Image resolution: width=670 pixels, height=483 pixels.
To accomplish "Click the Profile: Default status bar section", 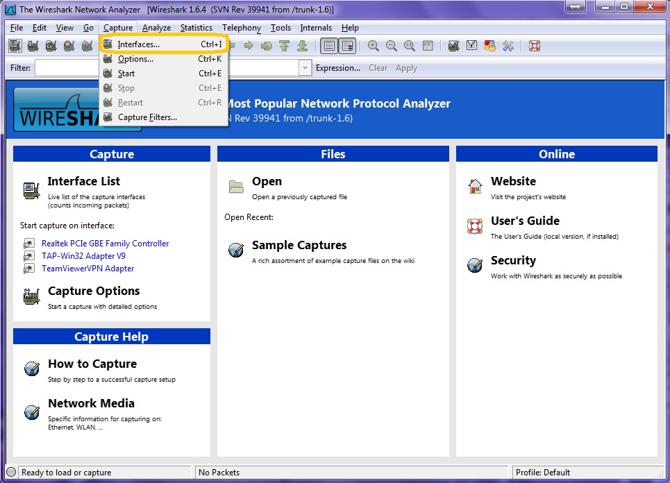I will pos(542,473).
